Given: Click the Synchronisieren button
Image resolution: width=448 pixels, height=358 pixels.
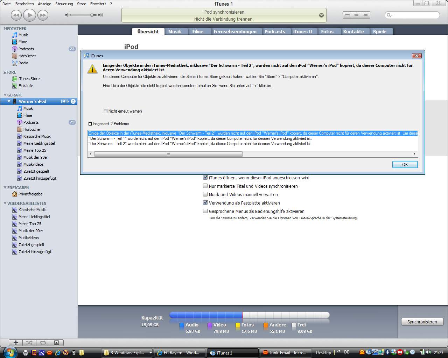Looking at the screenshot, I should pos(422,322).
